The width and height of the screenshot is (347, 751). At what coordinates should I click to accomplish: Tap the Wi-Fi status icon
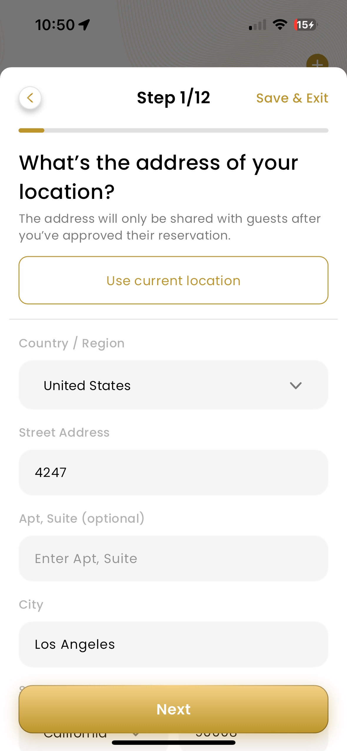point(280,25)
